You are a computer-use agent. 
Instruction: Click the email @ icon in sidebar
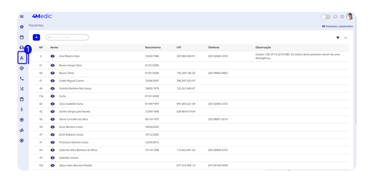click(x=22, y=68)
